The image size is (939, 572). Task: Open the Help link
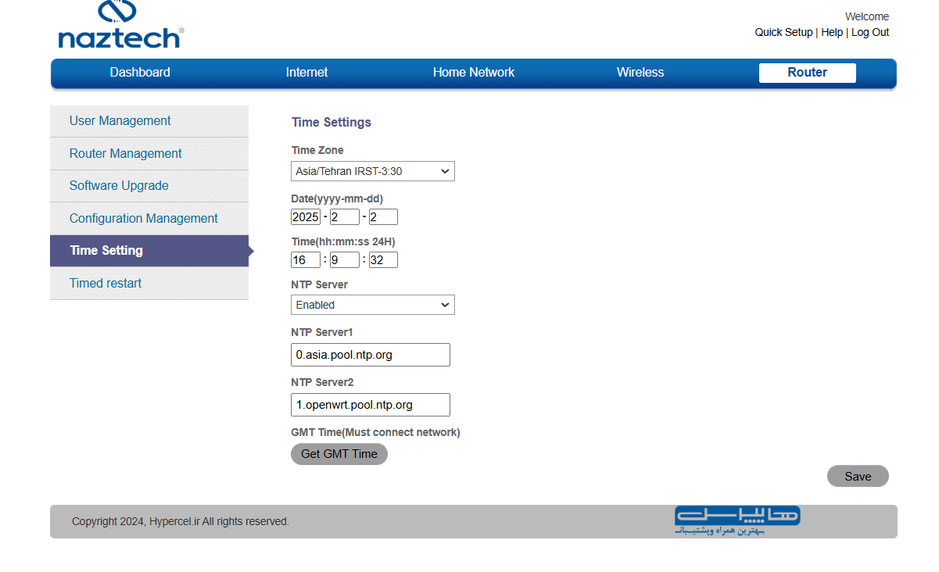point(832,33)
